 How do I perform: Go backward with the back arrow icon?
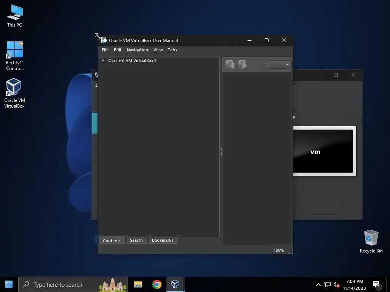[x=230, y=65]
